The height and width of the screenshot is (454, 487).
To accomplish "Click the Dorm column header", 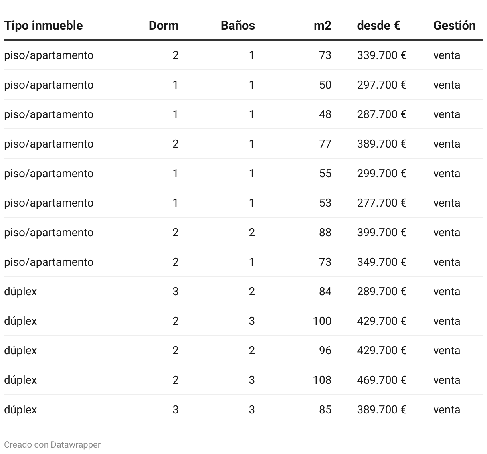I will 164,26.
